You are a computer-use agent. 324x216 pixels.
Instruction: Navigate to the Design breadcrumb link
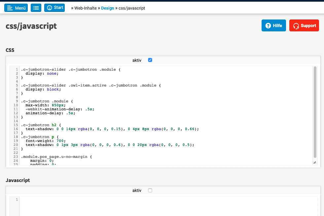point(107,8)
